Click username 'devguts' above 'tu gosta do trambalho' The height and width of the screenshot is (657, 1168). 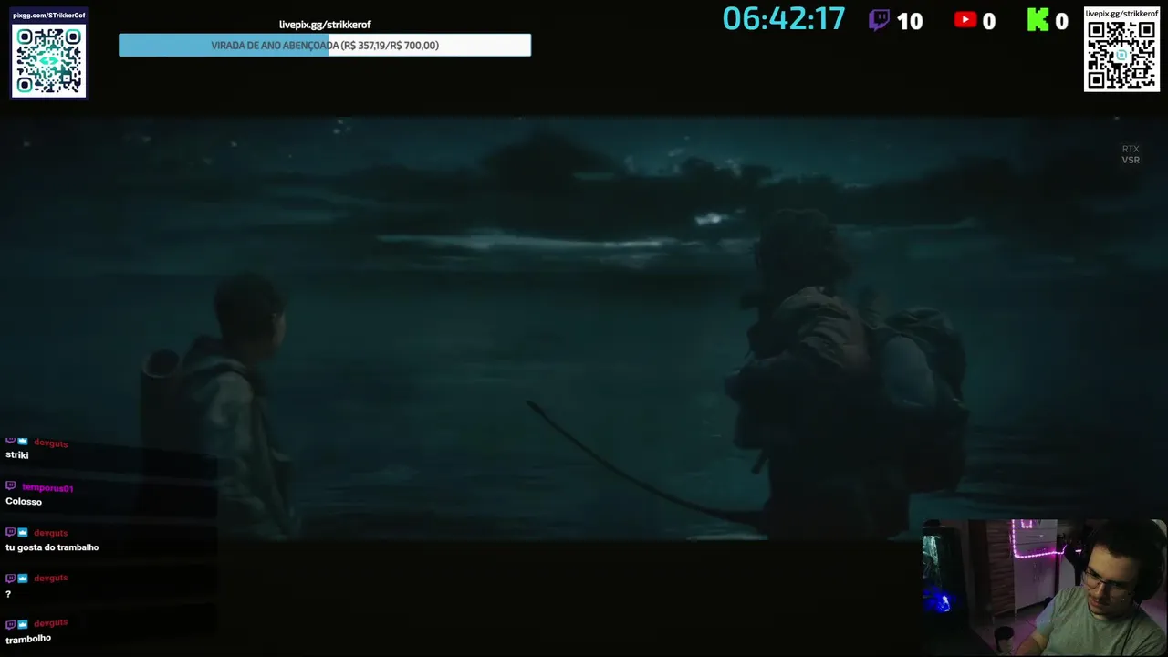point(50,533)
